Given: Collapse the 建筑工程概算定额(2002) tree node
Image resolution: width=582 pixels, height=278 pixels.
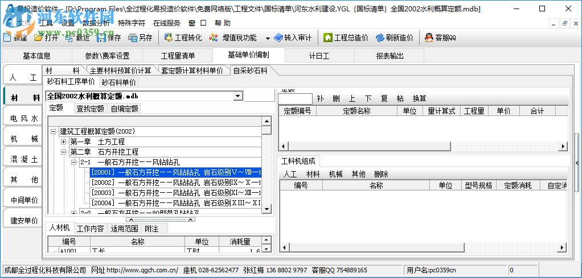Looking at the screenshot, I should [54, 131].
